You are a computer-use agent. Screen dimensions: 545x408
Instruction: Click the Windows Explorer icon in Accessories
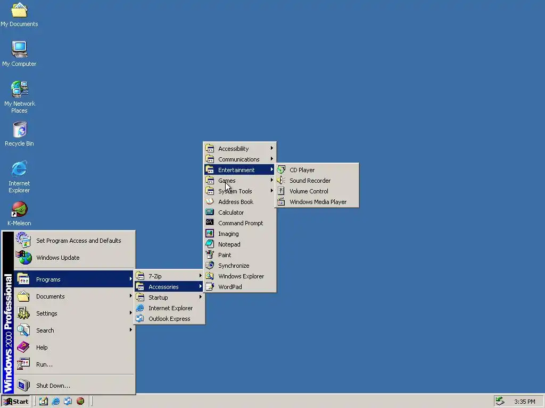coord(210,276)
